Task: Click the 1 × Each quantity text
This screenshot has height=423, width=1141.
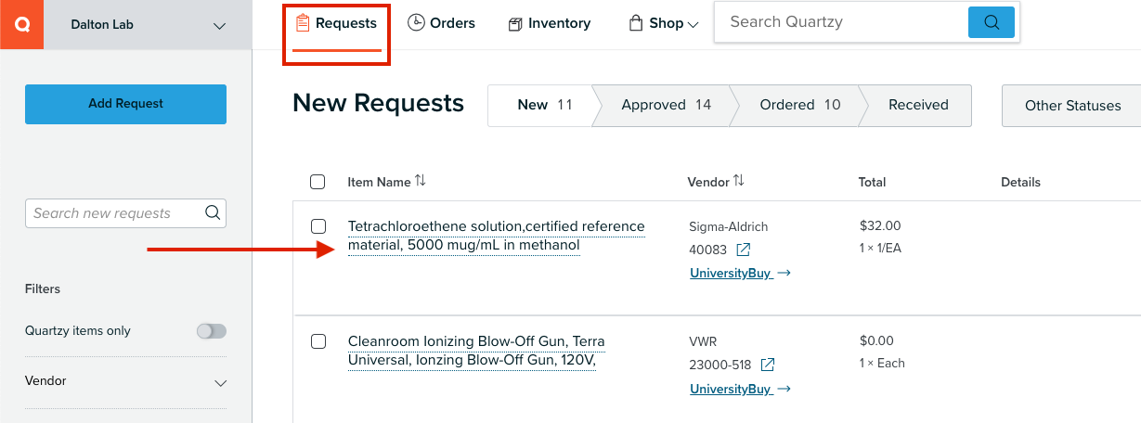Action: point(882,364)
